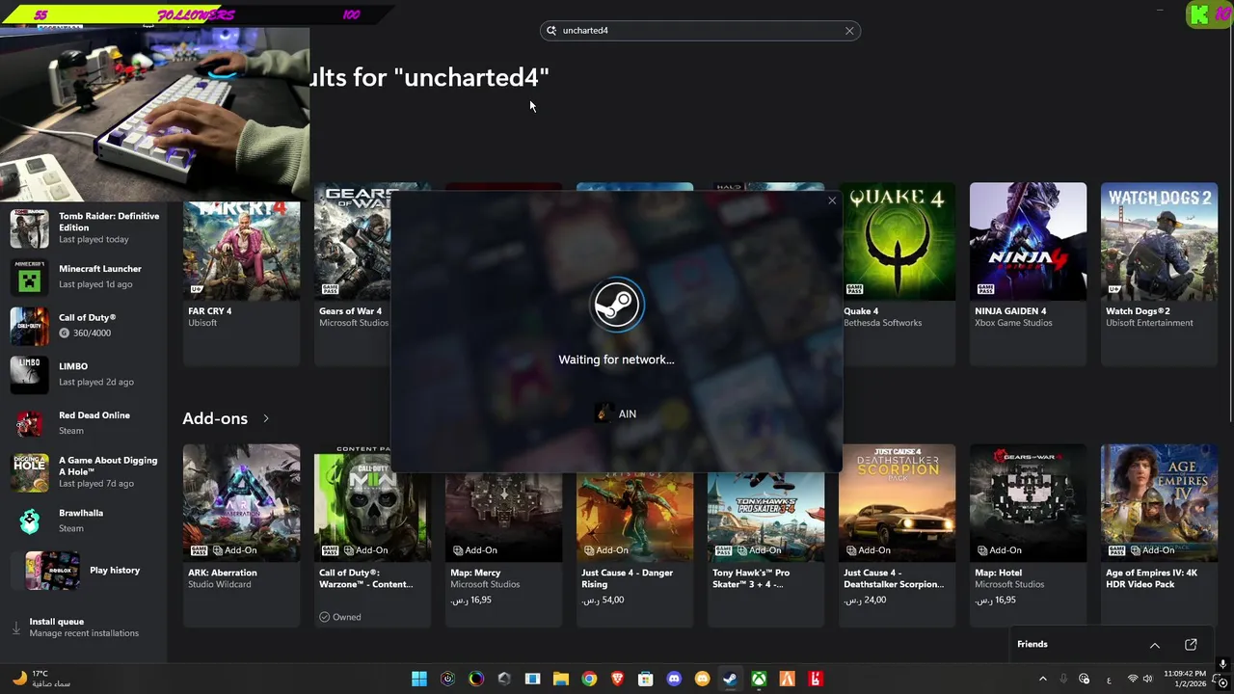Open Play history
Screen dimensions: 1234x694
click(x=86, y=571)
